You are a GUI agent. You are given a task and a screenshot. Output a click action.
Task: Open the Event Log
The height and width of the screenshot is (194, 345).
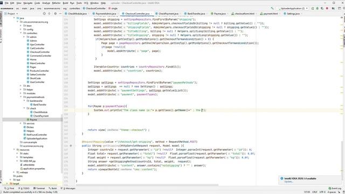point(335,188)
